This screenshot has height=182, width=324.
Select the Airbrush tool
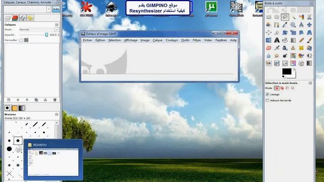[277, 48]
